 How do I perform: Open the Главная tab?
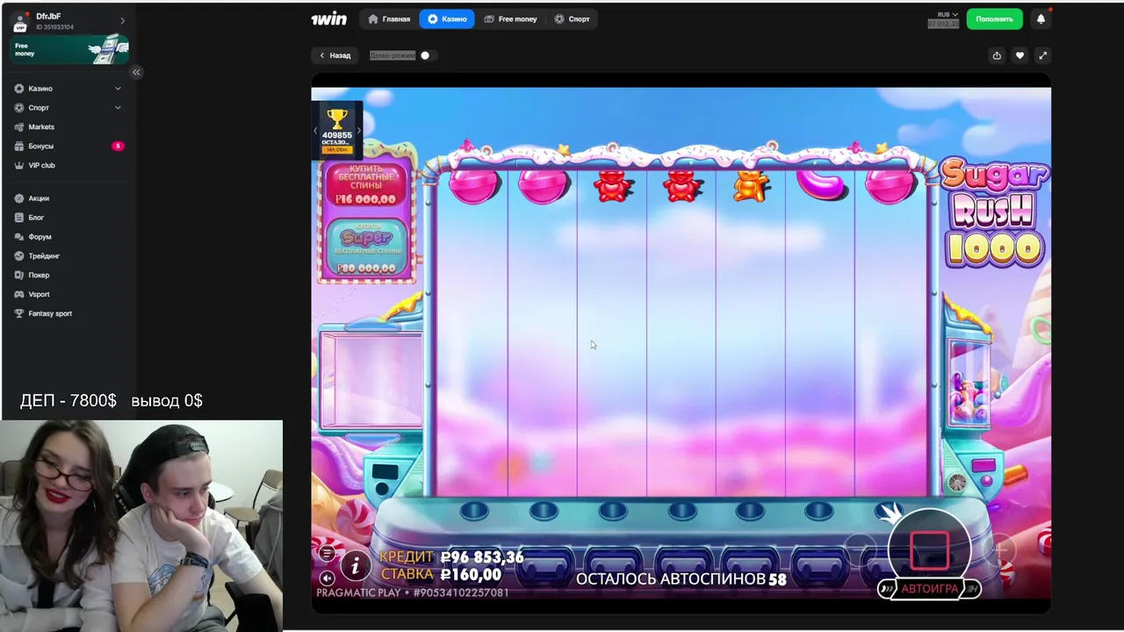[389, 18]
